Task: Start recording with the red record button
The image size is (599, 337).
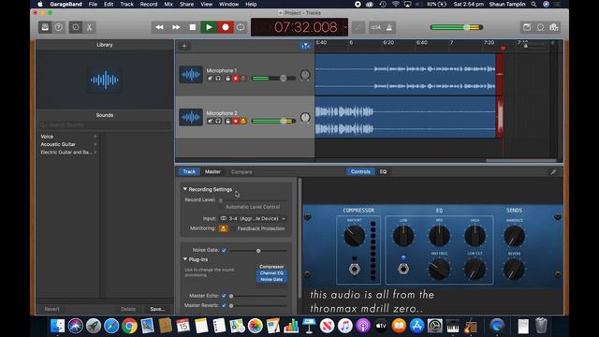Action: click(x=226, y=27)
